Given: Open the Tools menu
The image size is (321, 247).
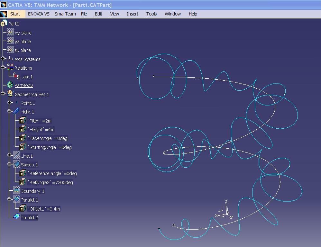Looking at the screenshot, I should tap(151, 14).
